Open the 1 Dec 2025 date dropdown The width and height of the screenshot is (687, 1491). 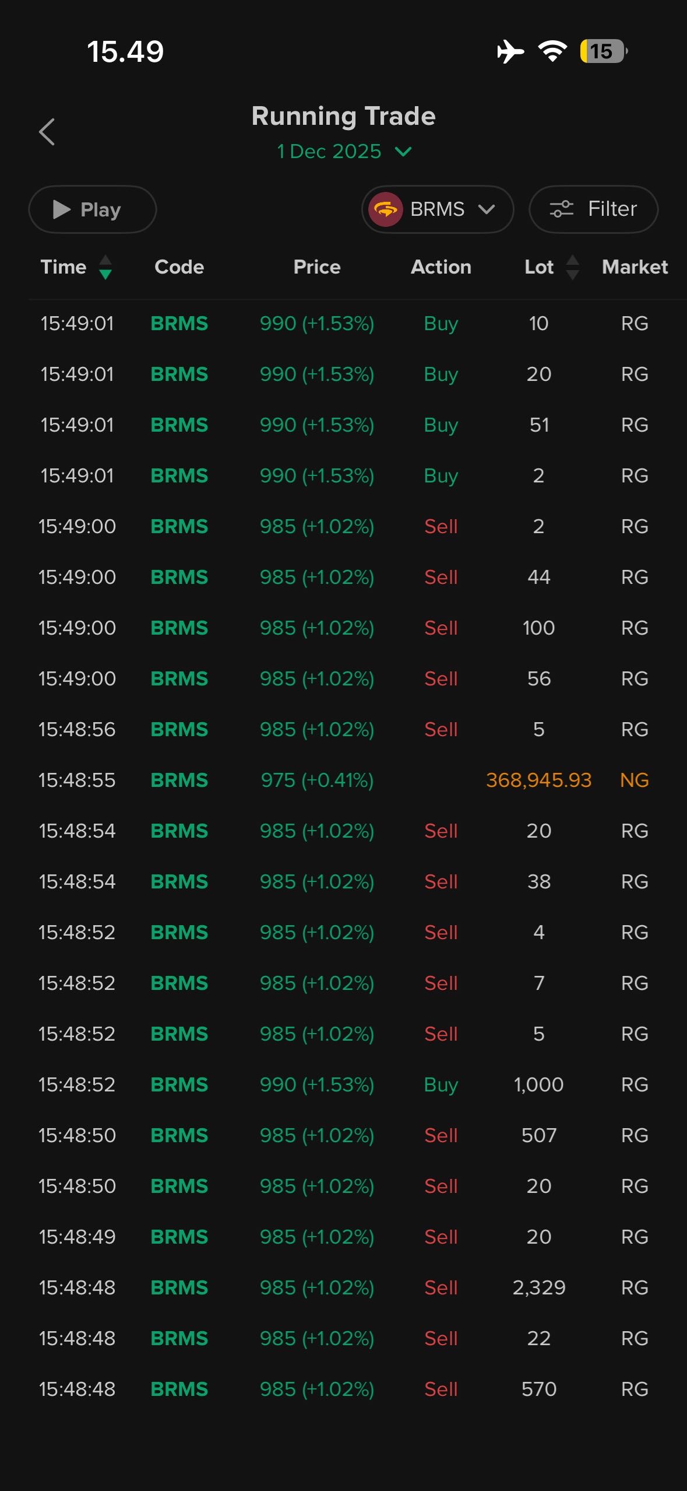click(x=330, y=152)
